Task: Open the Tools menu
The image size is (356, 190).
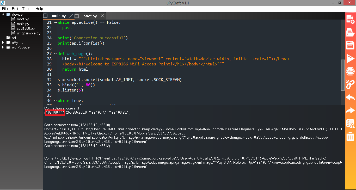Action: [x=27, y=9]
